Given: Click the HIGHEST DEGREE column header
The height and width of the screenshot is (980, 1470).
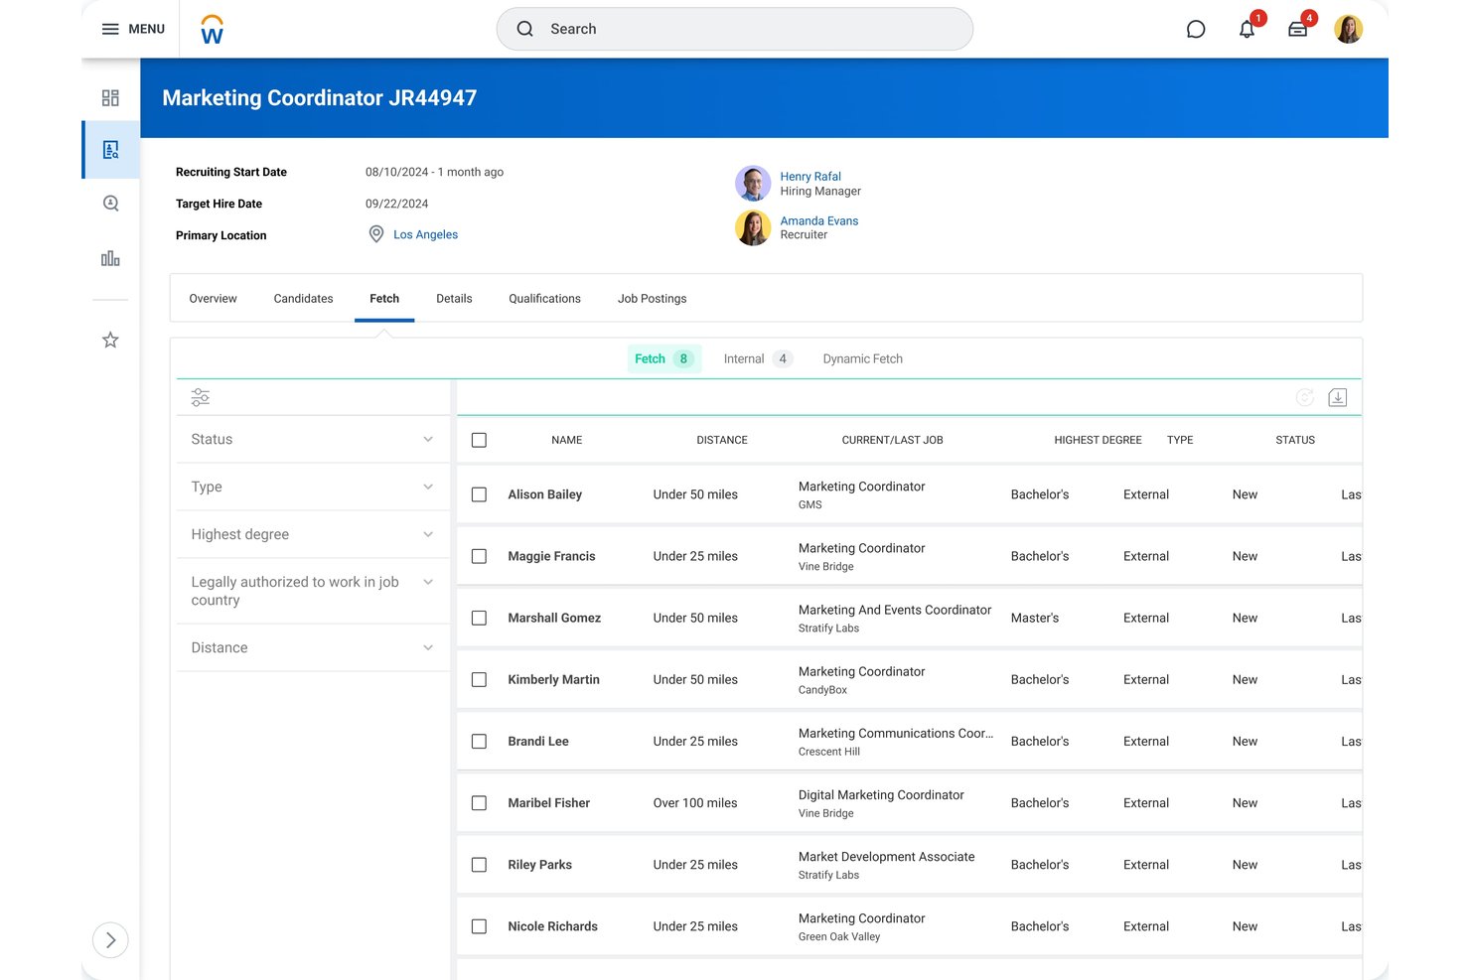Looking at the screenshot, I should [x=1098, y=440].
